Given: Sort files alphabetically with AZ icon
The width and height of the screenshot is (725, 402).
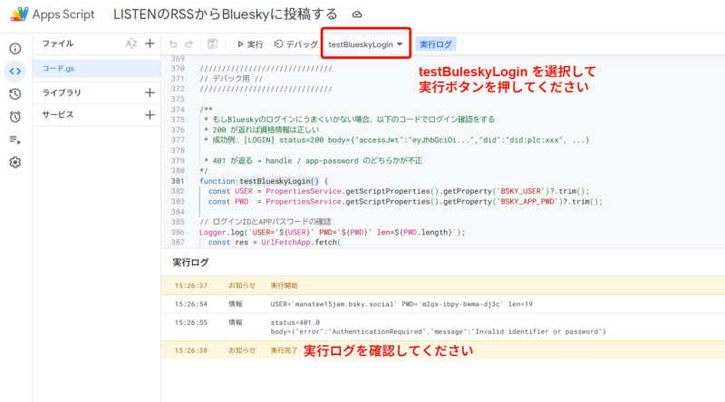Looking at the screenshot, I should coord(131,43).
